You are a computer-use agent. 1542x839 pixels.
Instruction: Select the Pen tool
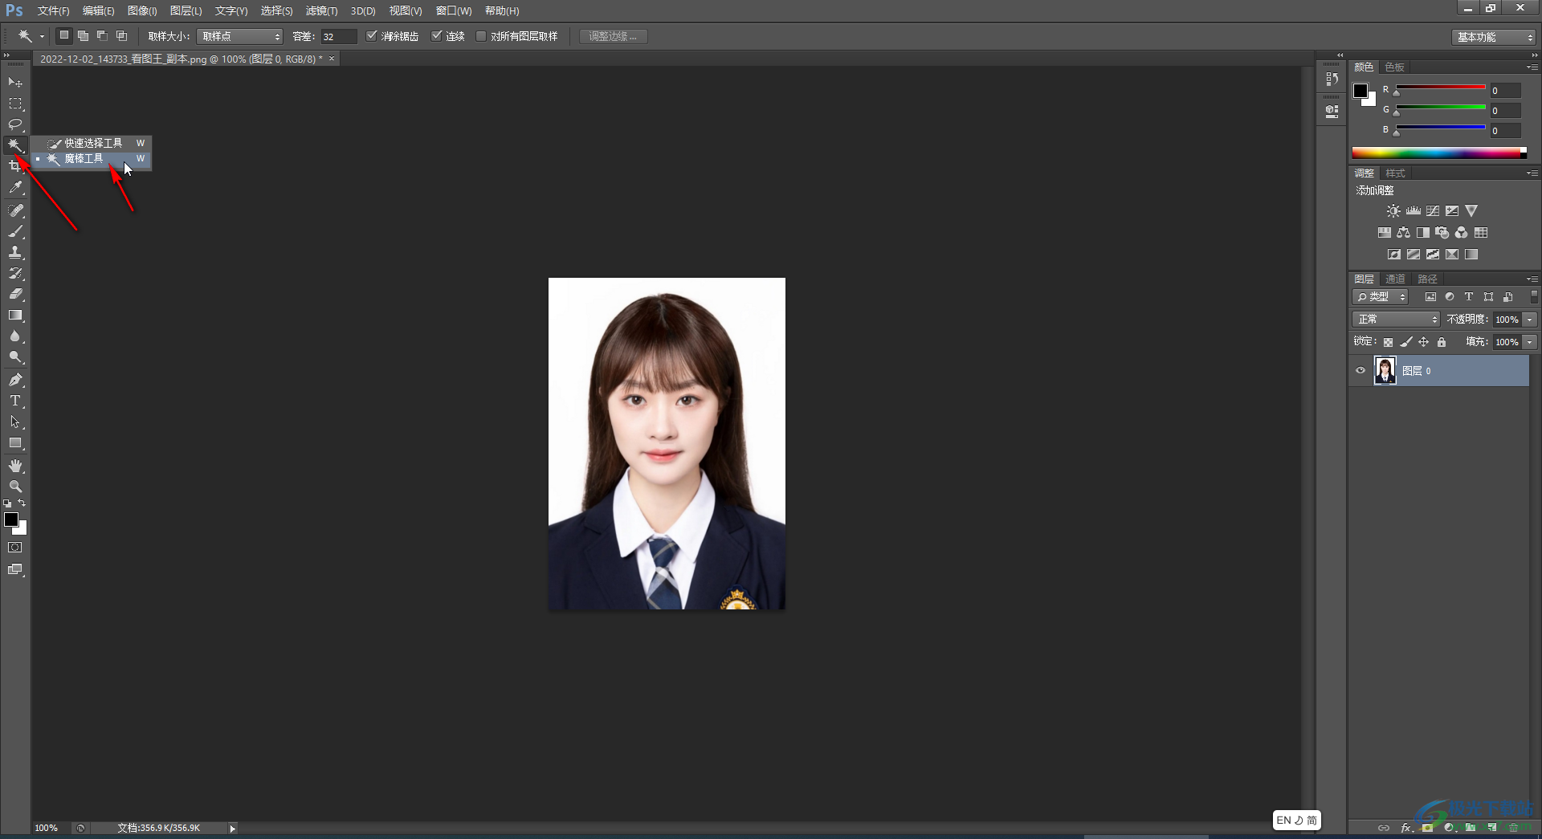click(15, 380)
